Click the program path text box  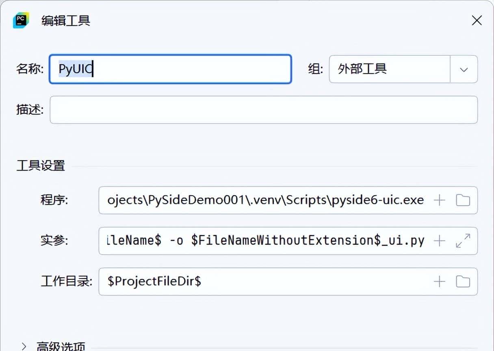point(264,200)
